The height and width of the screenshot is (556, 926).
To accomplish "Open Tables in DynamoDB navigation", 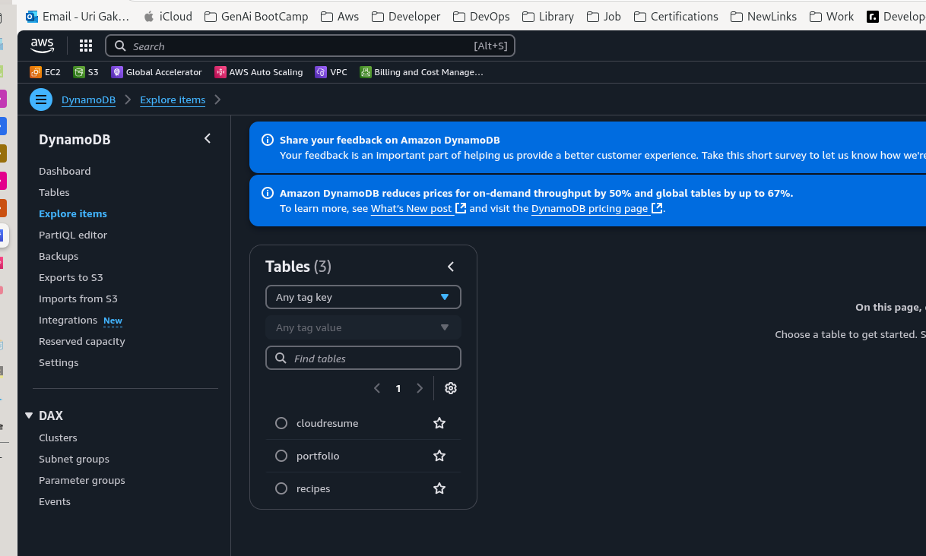I will tap(54, 192).
